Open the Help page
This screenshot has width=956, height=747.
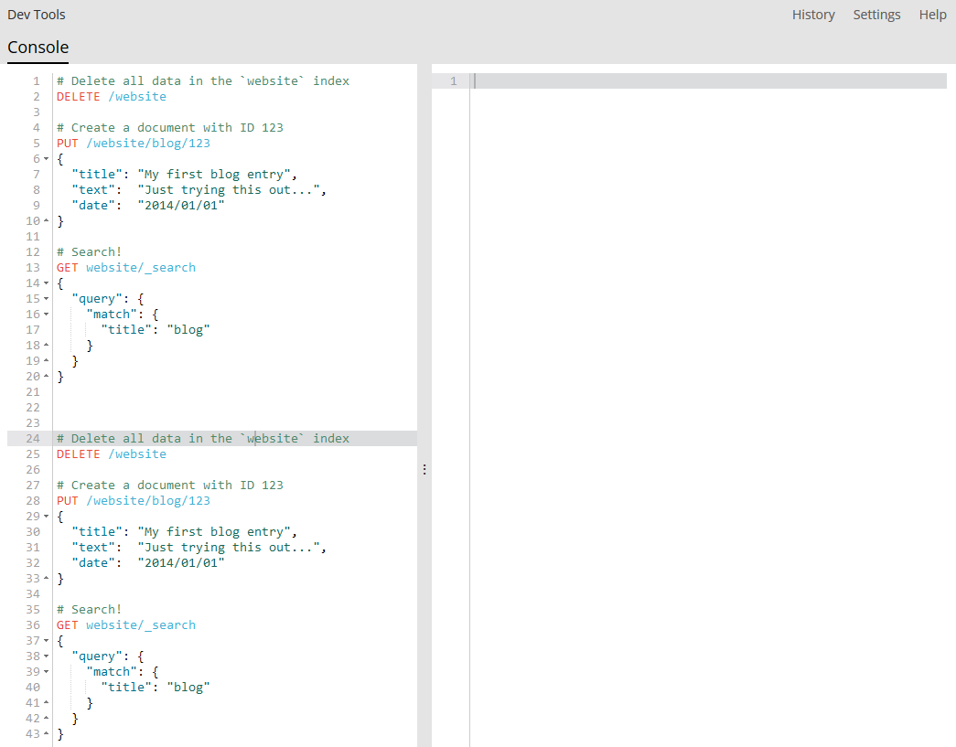[932, 14]
